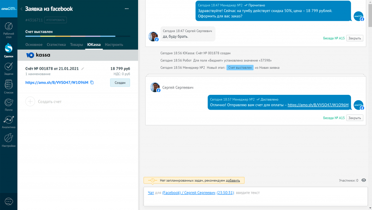Screen dimensions: 372x210
Task: Click добавить link to add a task
Action: point(233,180)
